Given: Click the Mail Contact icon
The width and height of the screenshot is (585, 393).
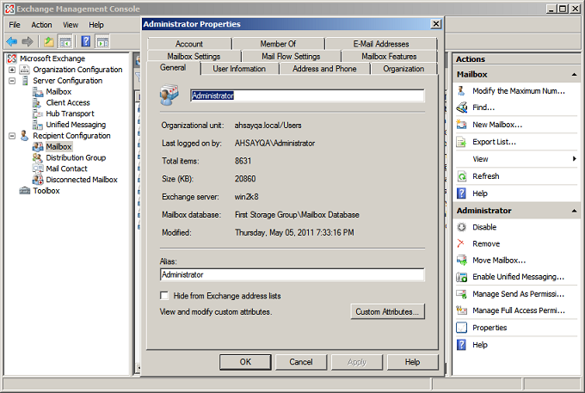Looking at the screenshot, I should (x=38, y=169).
